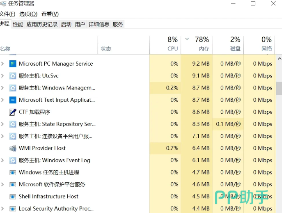Expand 服务主机: Windows Event Log group
This screenshot has height=213, width=282.
pos(2,160)
